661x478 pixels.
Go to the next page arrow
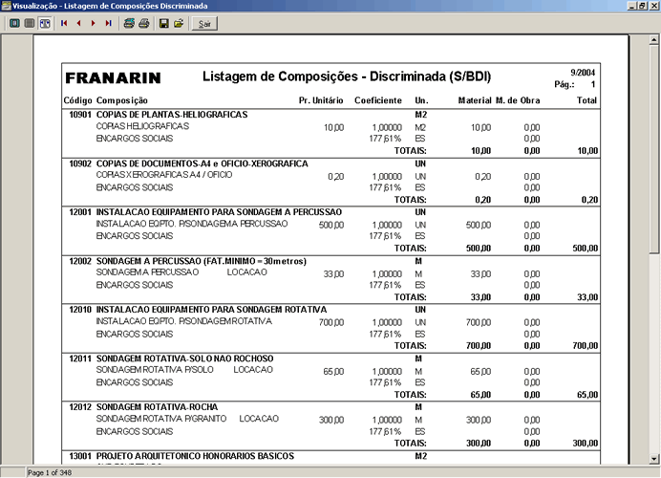pyautogui.click(x=94, y=23)
